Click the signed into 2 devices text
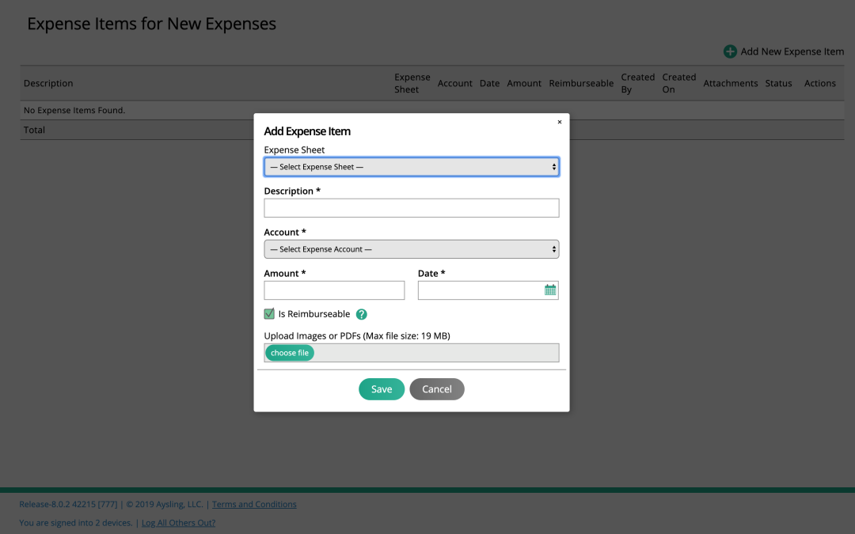The height and width of the screenshot is (534, 855). (76, 523)
